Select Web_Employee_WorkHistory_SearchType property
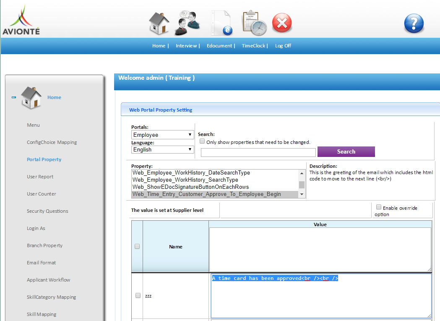 215,180
